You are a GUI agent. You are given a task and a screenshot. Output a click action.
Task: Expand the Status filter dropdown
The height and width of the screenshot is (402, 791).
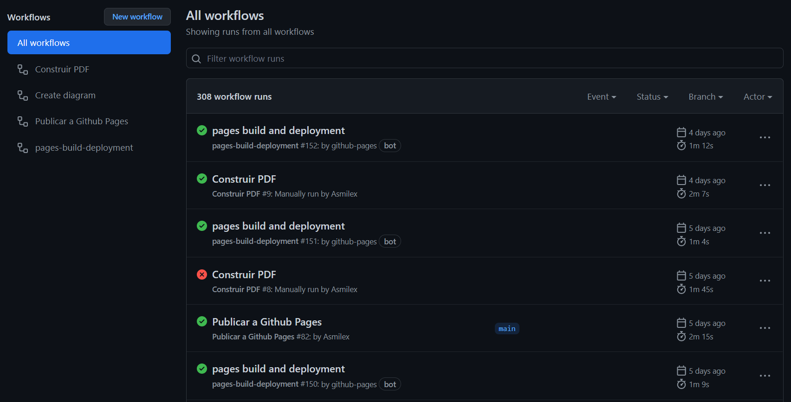(652, 96)
